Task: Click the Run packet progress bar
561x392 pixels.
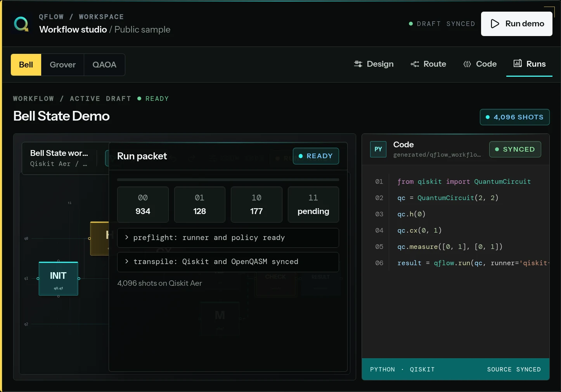Action: 228,180
